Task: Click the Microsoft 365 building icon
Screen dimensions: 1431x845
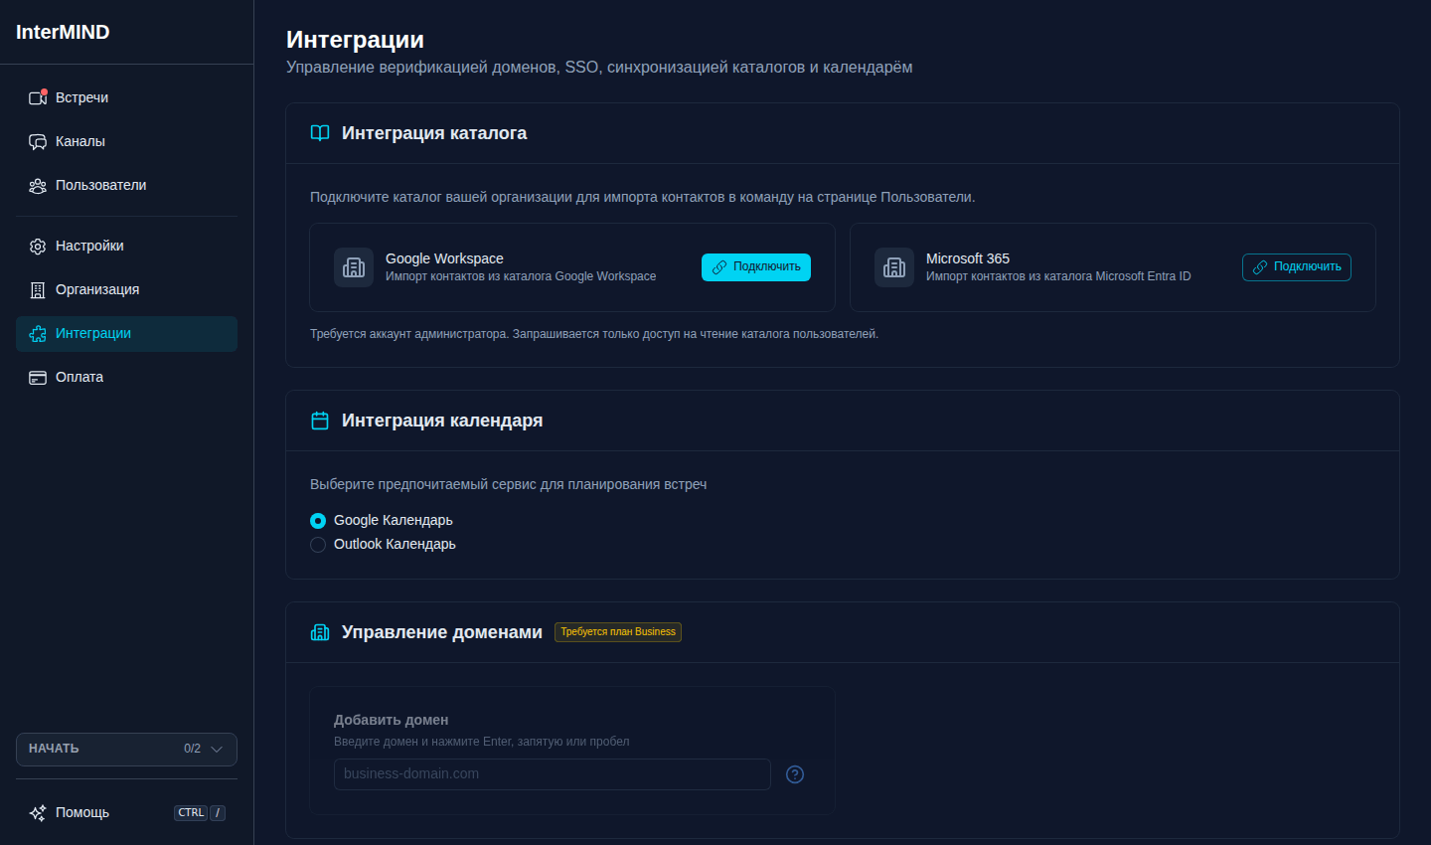Action: pyautogui.click(x=894, y=267)
